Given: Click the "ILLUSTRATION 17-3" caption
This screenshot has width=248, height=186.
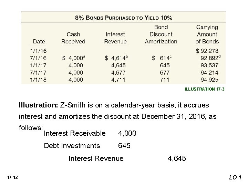Looking at the screenshot, I should coord(205,89).
